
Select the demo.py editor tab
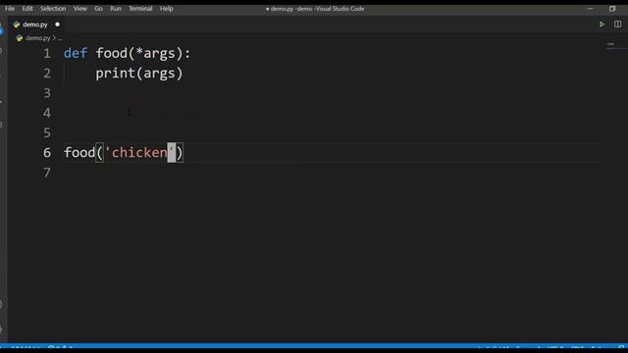coord(37,25)
